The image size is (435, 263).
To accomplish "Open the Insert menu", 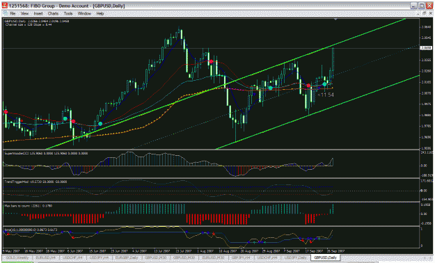I will (x=38, y=13).
